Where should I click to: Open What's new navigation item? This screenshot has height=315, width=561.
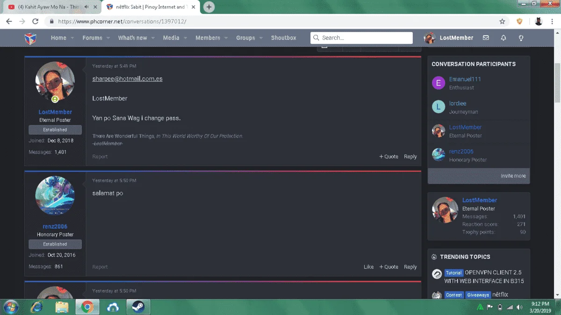pyautogui.click(x=132, y=38)
